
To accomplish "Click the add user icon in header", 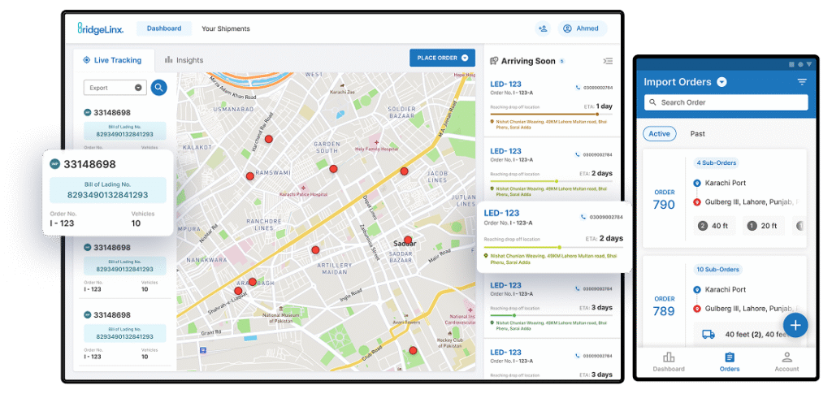I will click(543, 28).
